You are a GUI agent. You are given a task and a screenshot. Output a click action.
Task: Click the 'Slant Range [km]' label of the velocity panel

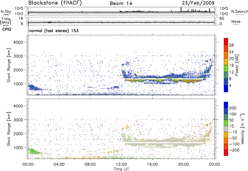coord(9,129)
